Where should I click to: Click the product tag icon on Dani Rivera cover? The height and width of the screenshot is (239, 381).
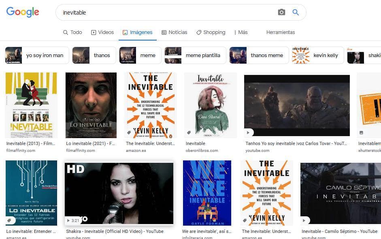point(189,132)
